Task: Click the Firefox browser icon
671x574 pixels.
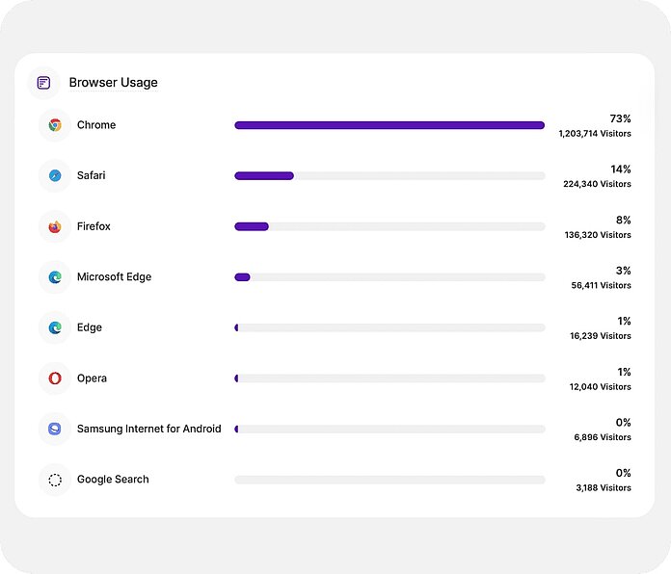Action: (55, 226)
